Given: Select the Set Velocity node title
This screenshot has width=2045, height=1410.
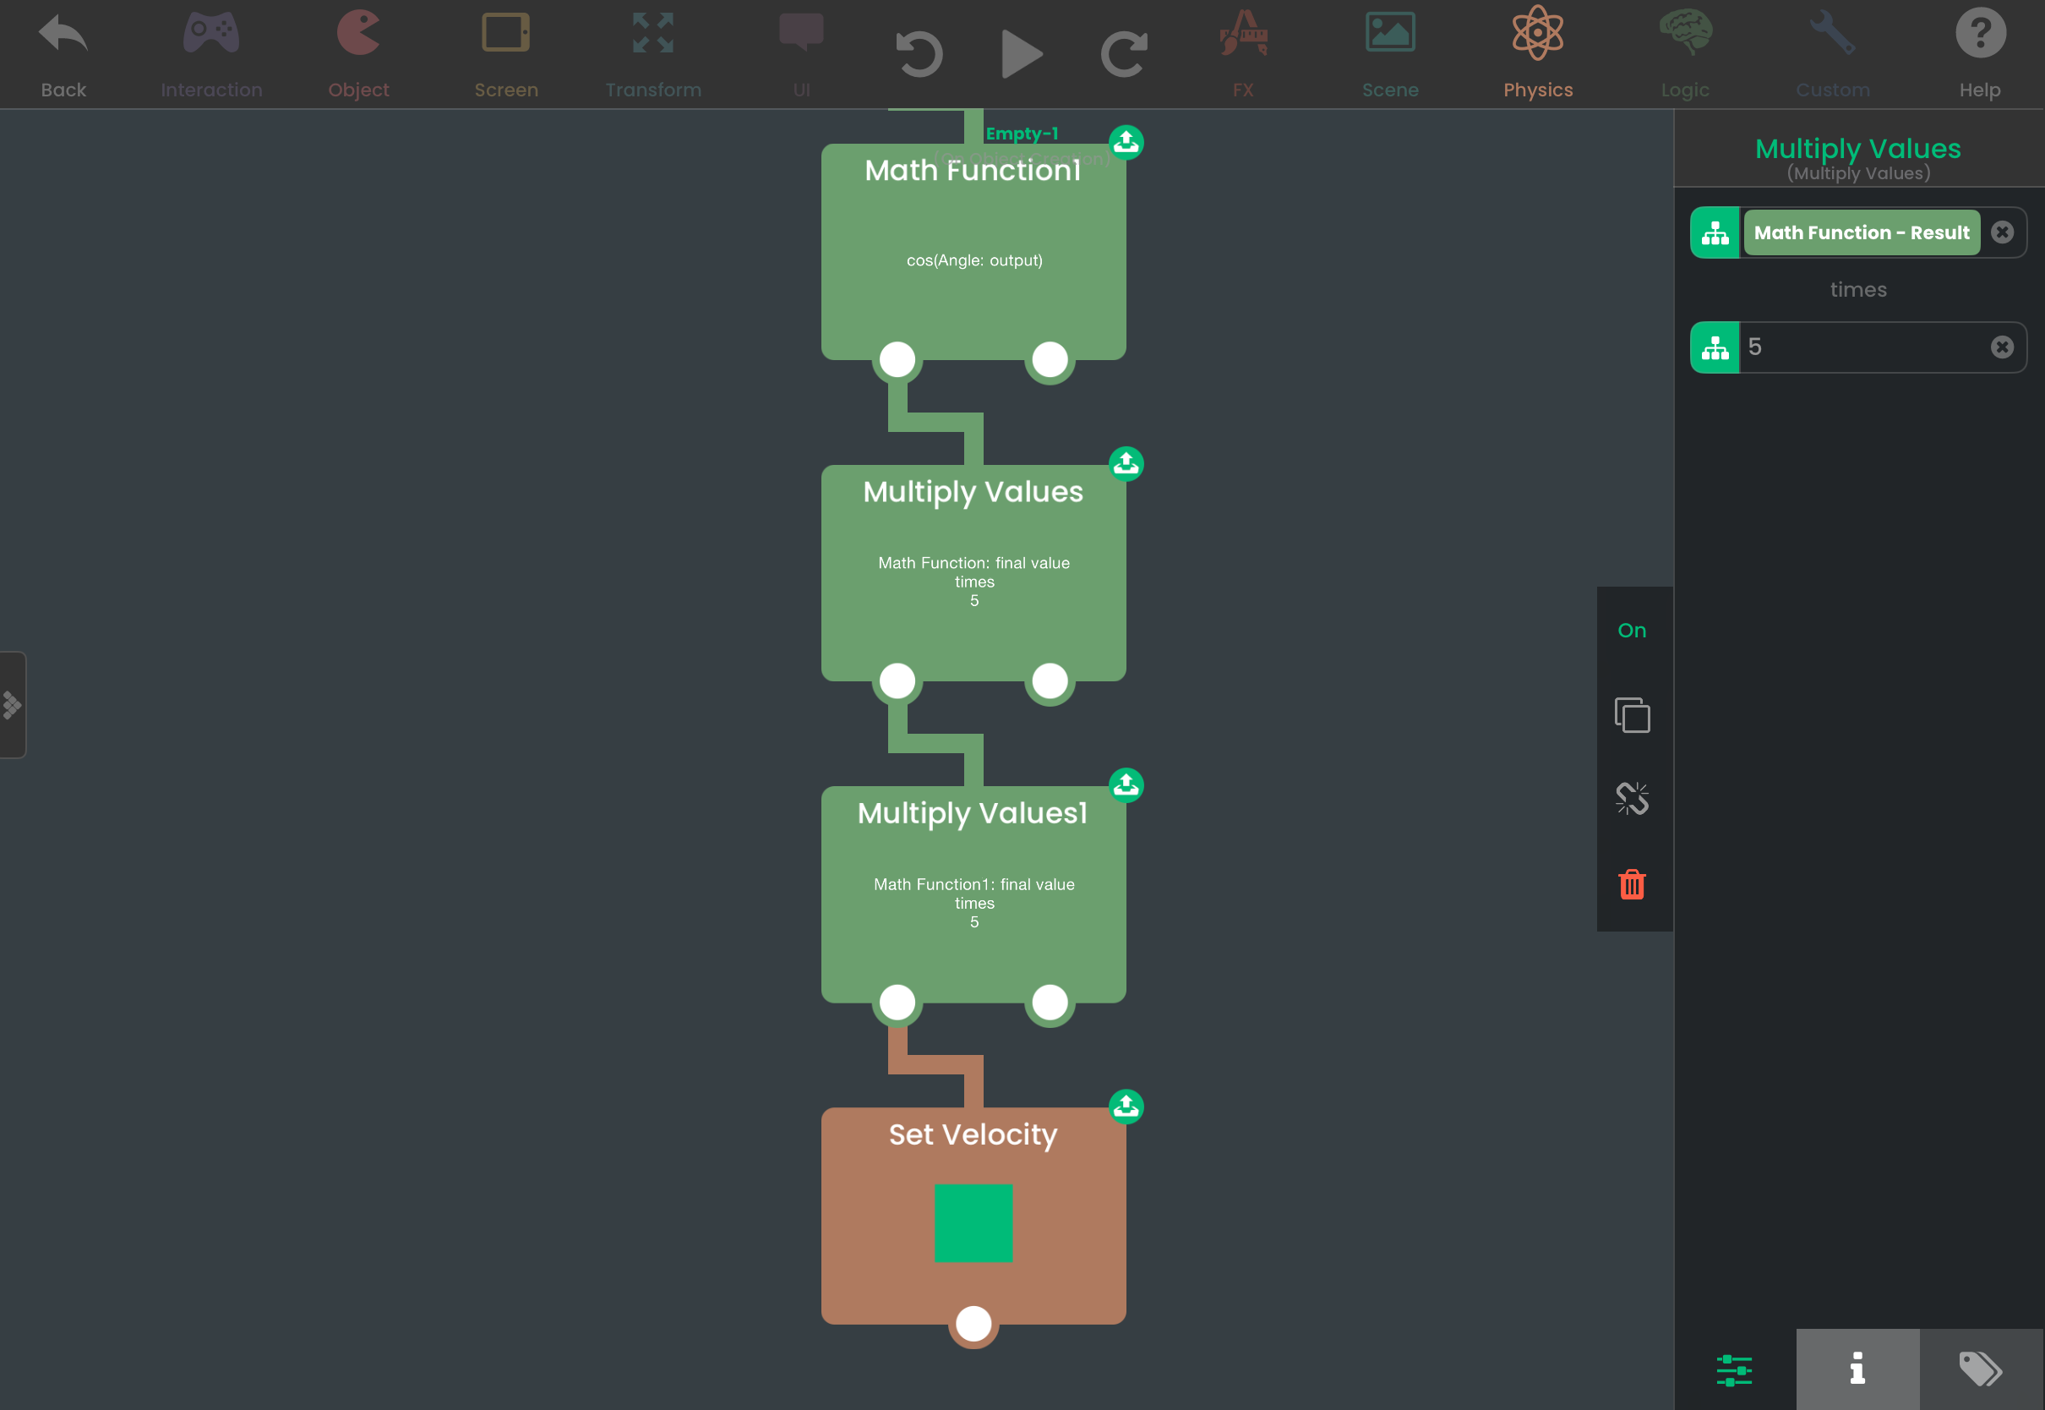Looking at the screenshot, I should [973, 1134].
